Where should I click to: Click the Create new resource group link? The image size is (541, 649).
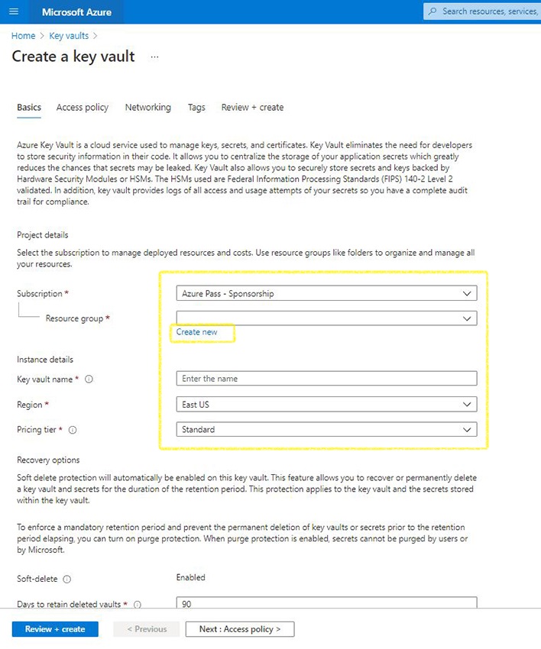196,332
